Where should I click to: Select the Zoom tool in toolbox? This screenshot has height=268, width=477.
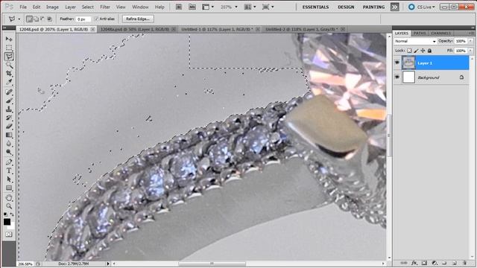click(9, 206)
